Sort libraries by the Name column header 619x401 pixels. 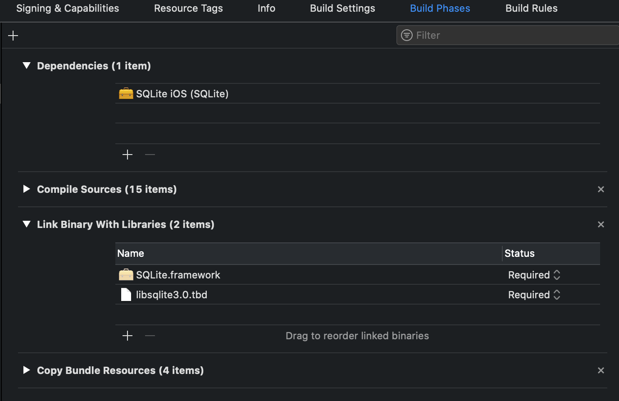[x=309, y=253]
